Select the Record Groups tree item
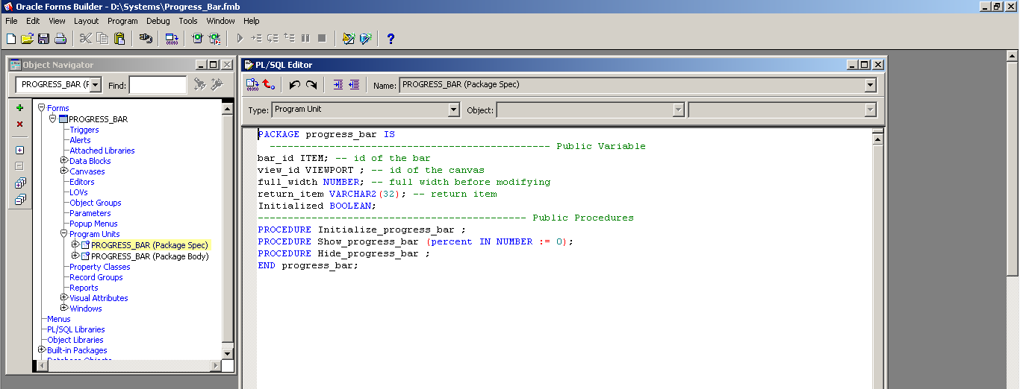This screenshot has height=389, width=1020. pyautogui.click(x=96, y=277)
